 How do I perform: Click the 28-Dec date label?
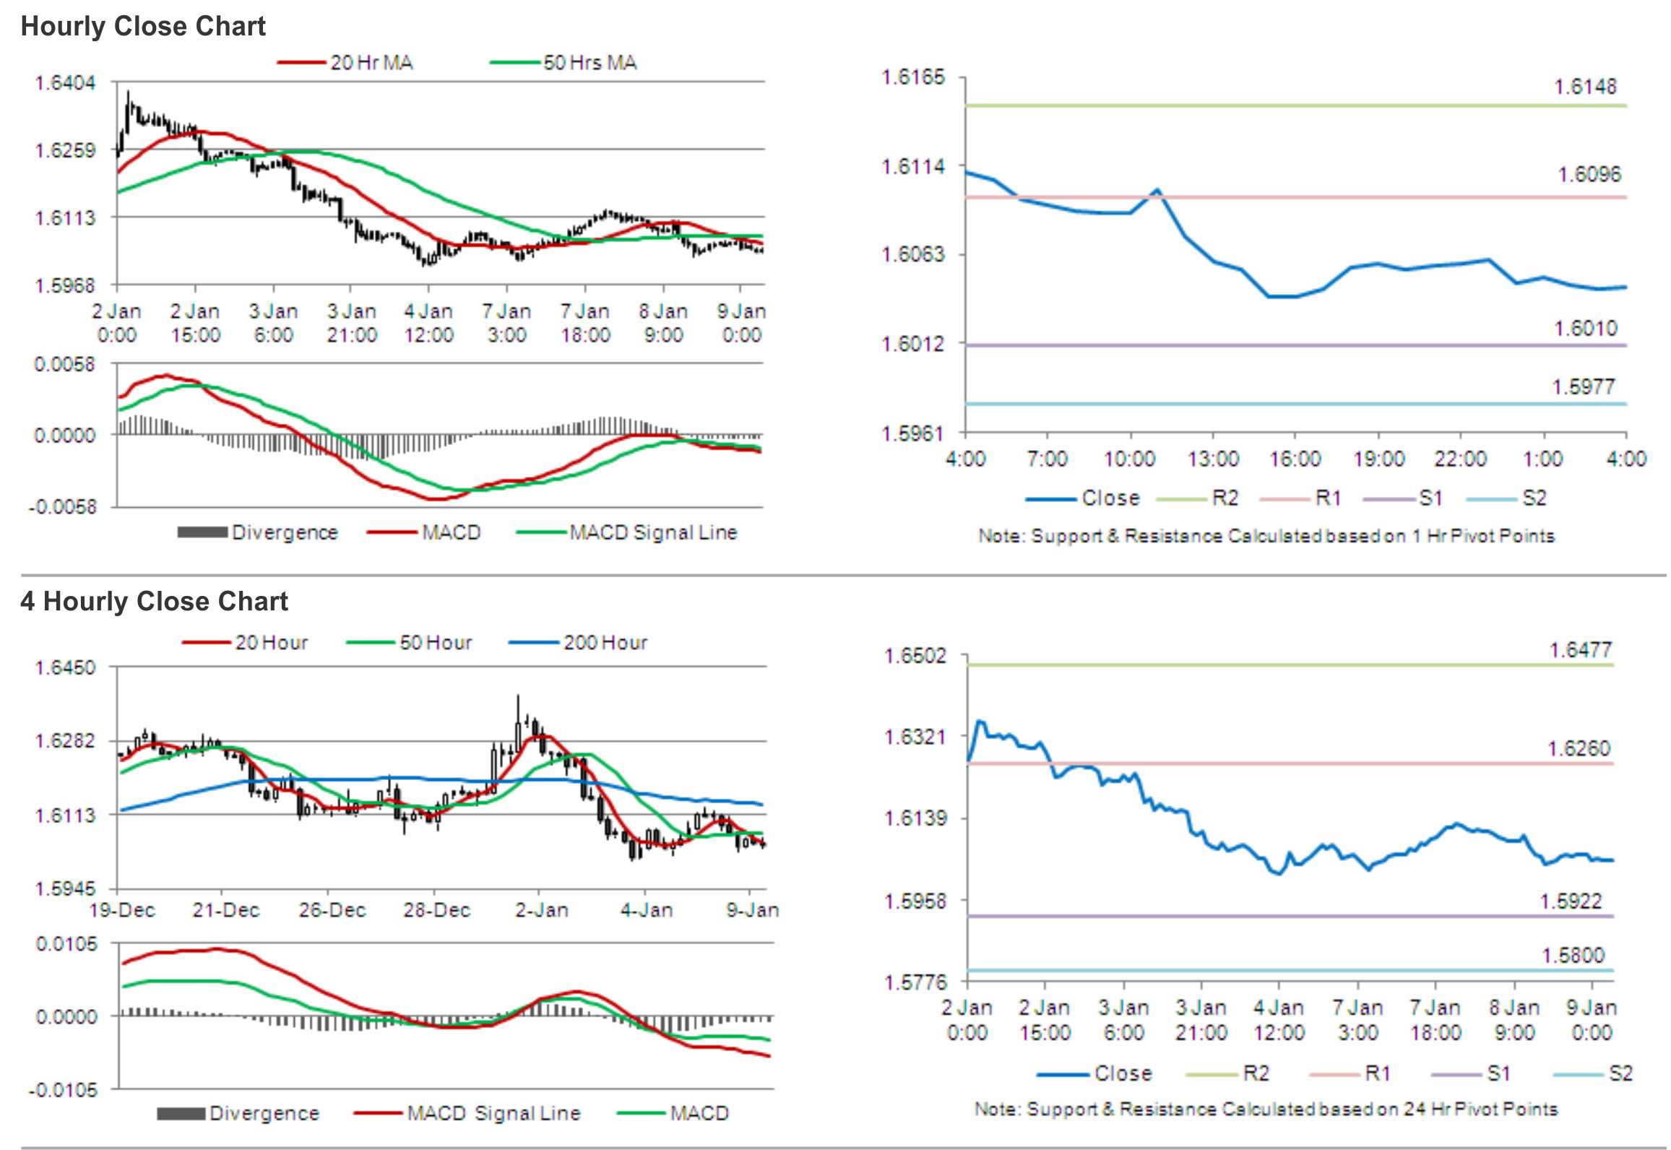[x=437, y=910]
